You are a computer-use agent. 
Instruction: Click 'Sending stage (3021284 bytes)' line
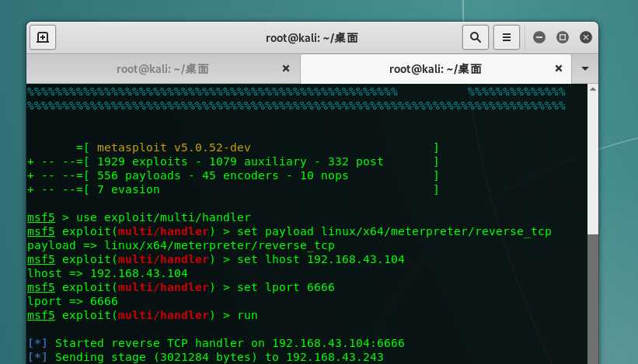(x=205, y=357)
